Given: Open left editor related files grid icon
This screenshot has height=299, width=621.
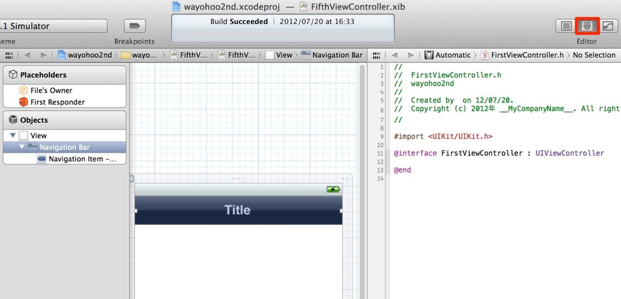Looking at the screenshot, I should pyautogui.click(x=9, y=55).
